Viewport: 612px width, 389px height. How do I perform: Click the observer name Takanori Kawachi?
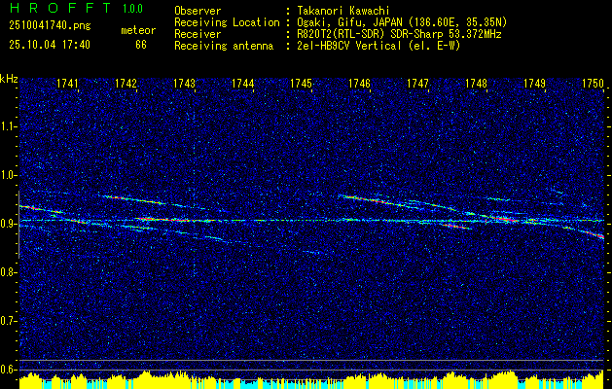click(x=344, y=12)
